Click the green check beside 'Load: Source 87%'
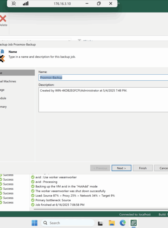Viewport: 168px width, 228px height. [33, 196]
